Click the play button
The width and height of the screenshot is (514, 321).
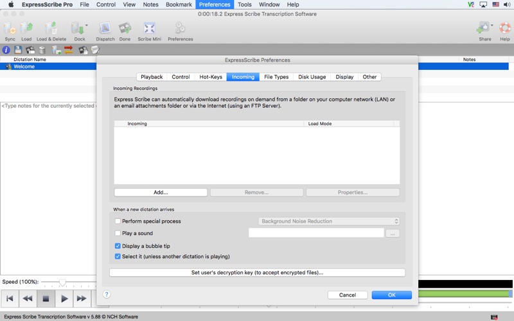64,299
